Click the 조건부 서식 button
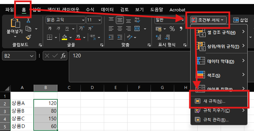The image size is (254, 131). (208, 20)
